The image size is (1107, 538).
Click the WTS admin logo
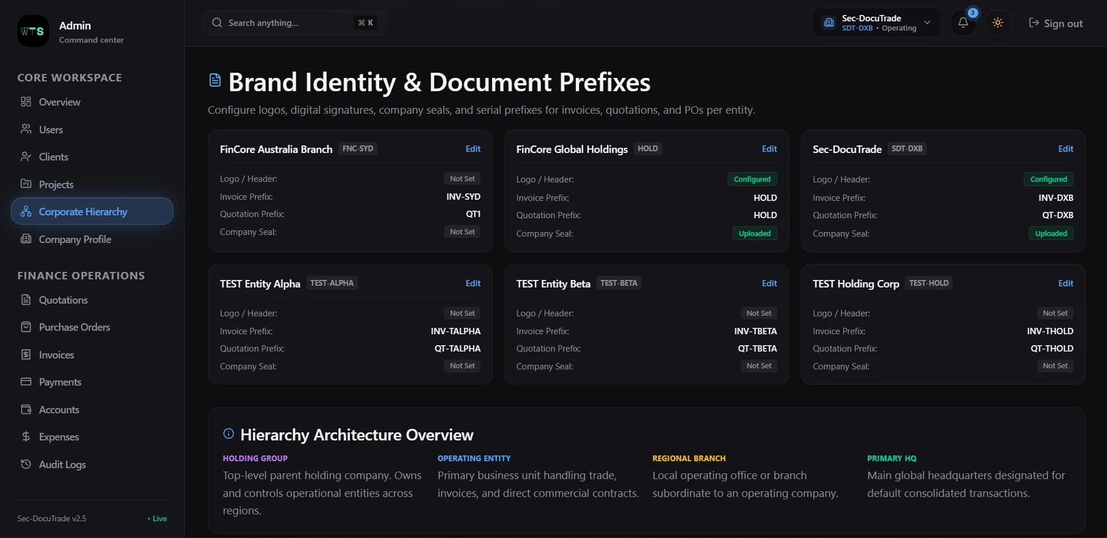tap(33, 31)
